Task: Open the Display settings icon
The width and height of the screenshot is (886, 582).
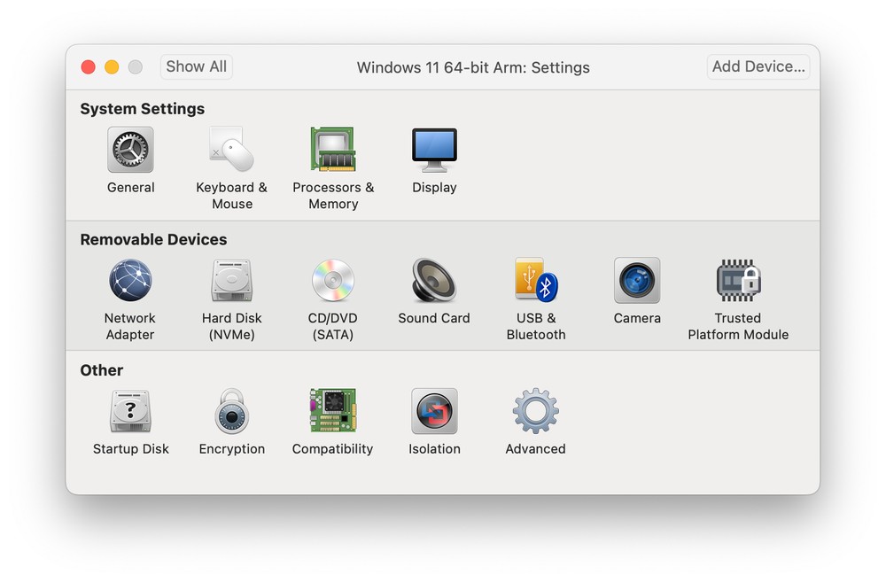Action: click(434, 150)
